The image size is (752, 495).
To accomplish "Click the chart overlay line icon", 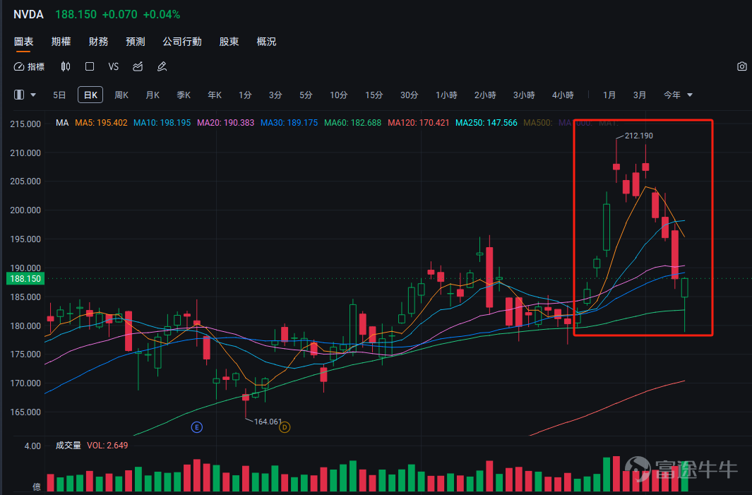I will point(138,66).
